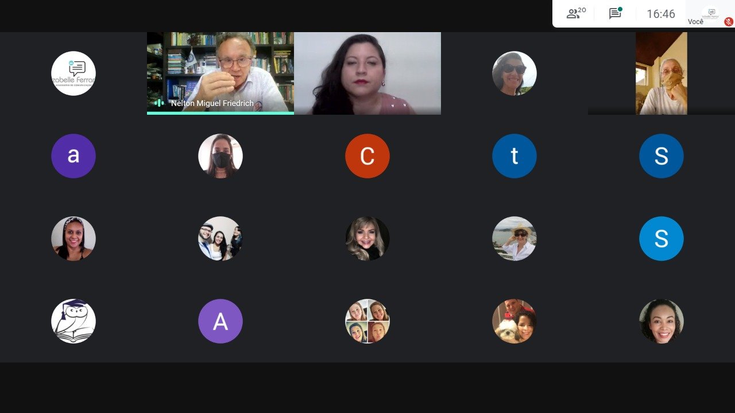Click the 16:46 meeting clock
The height and width of the screenshot is (413, 735).
(661, 14)
